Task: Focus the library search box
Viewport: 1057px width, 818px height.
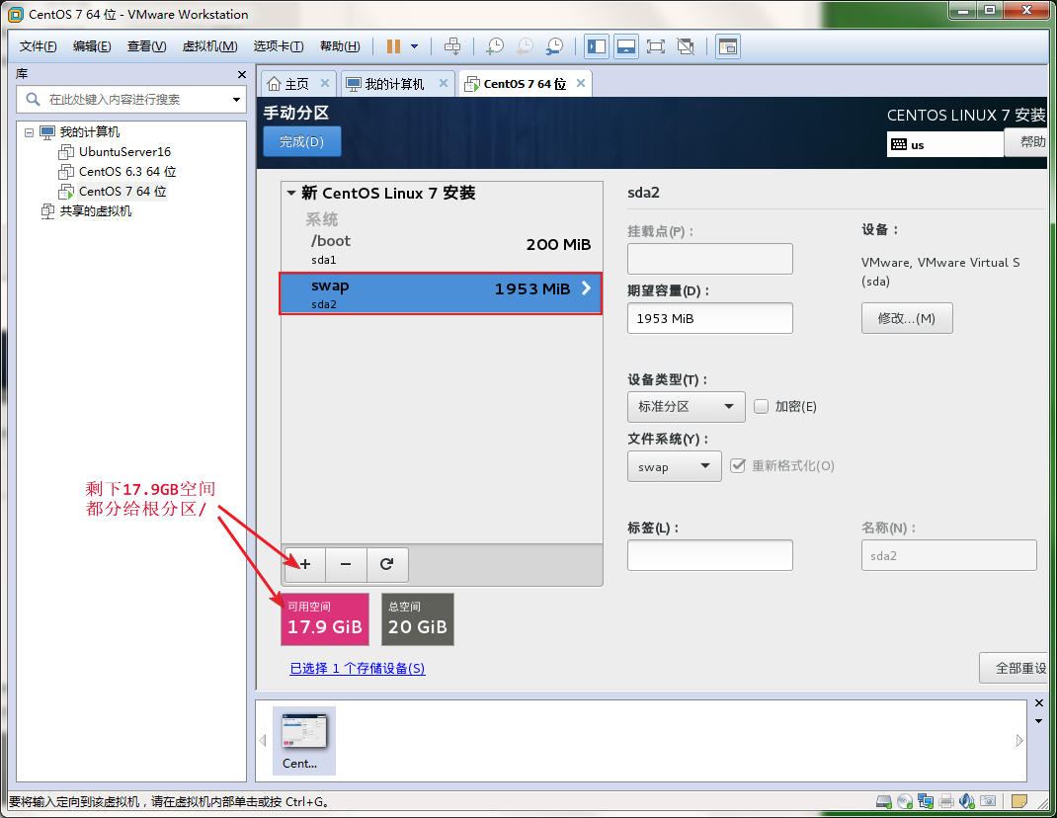Action: pos(131,100)
